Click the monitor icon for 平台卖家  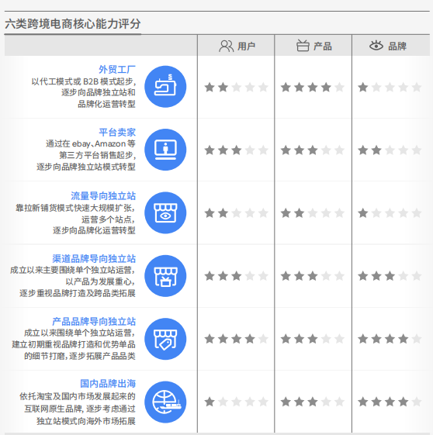(165, 150)
